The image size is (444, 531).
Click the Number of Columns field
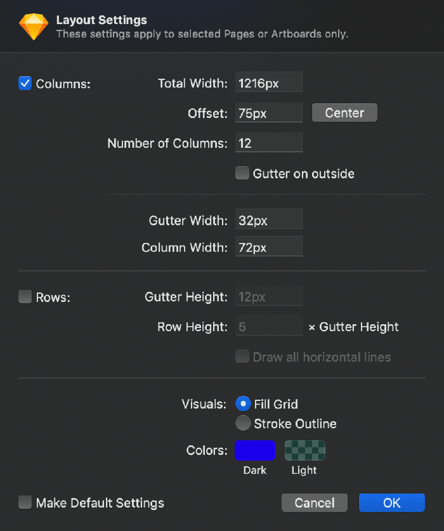[269, 143]
